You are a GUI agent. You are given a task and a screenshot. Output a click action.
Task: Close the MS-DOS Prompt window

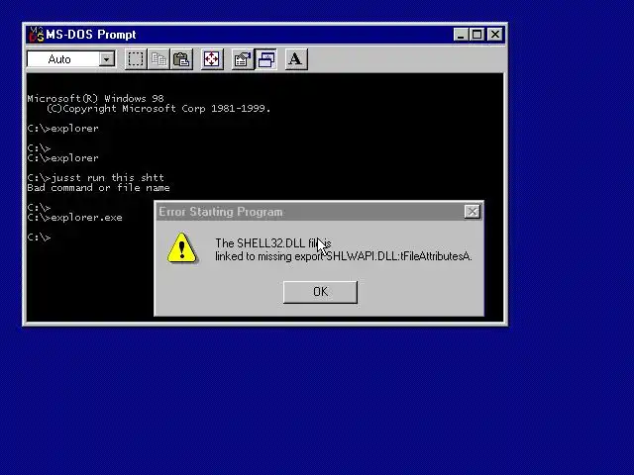[x=495, y=35]
